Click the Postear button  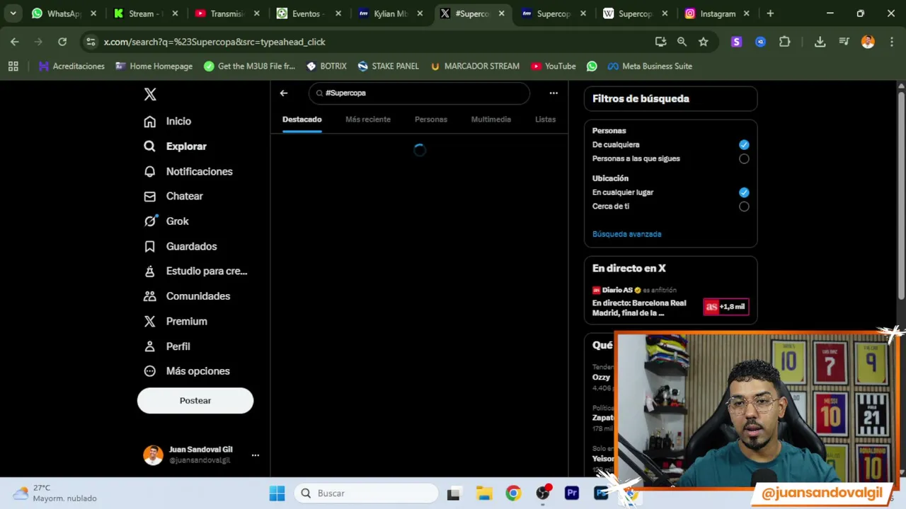point(195,400)
